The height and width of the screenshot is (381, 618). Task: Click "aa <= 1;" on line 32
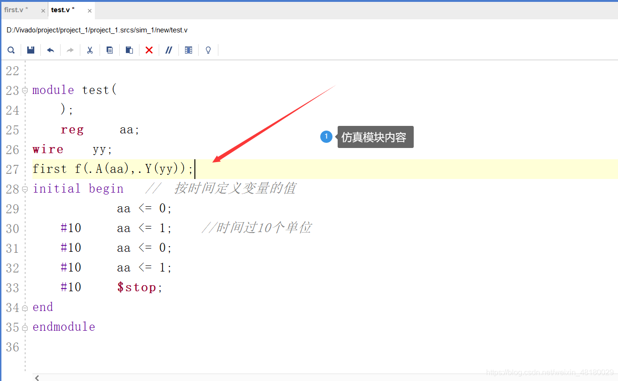pyautogui.click(x=145, y=267)
